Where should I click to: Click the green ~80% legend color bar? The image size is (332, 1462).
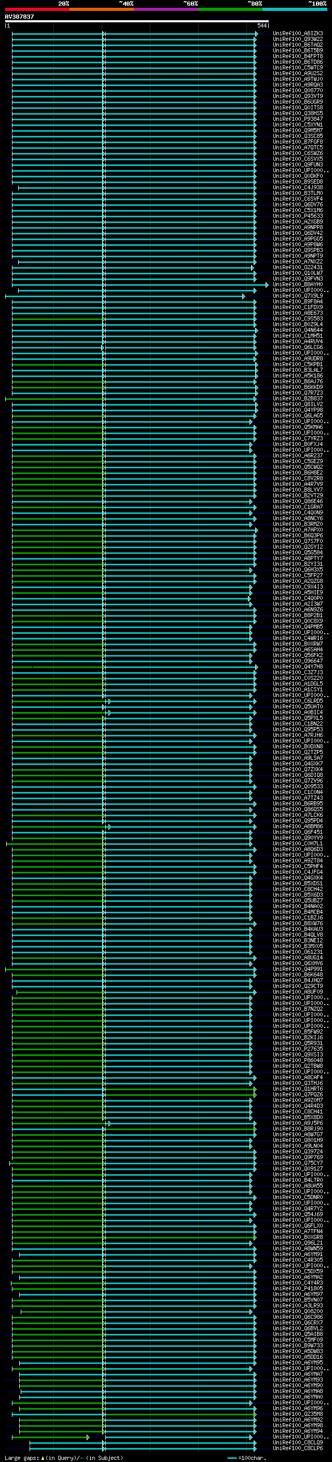click(x=230, y=9)
